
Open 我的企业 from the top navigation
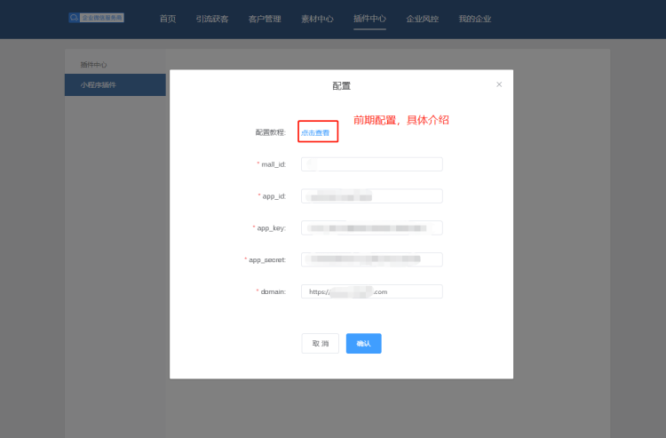coord(475,19)
